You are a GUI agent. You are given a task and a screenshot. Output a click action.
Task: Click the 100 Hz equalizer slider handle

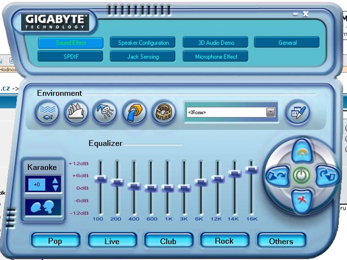101,179
